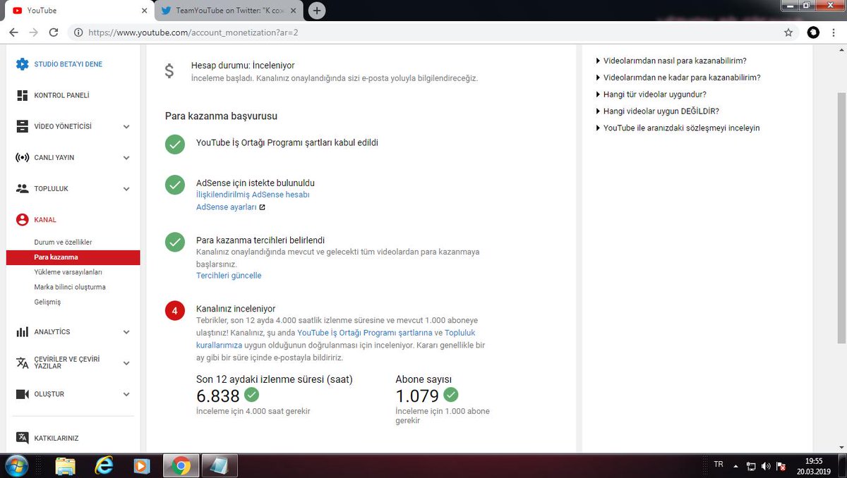Click the address bar URL field

[x=423, y=32]
